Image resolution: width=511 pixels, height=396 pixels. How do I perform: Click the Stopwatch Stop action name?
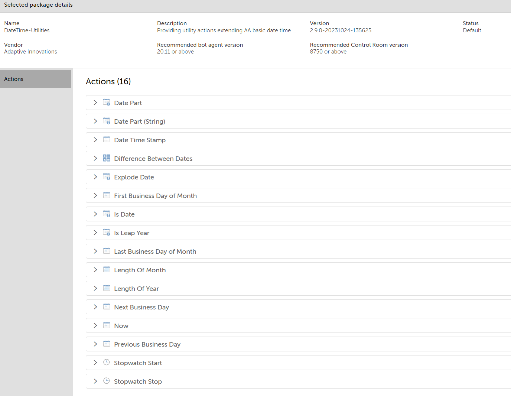point(138,382)
